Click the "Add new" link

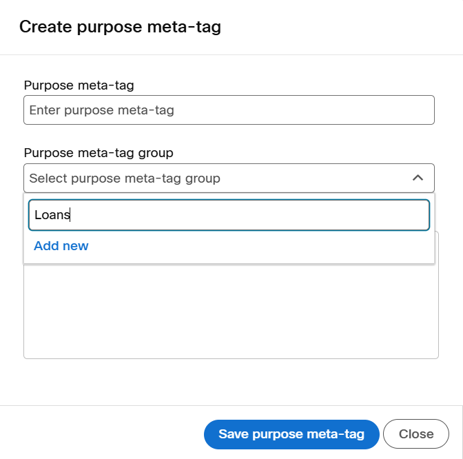(x=61, y=246)
